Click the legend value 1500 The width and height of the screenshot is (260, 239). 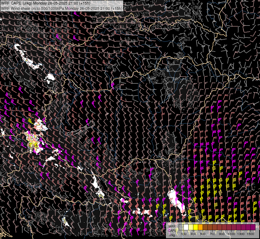coord(250,234)
